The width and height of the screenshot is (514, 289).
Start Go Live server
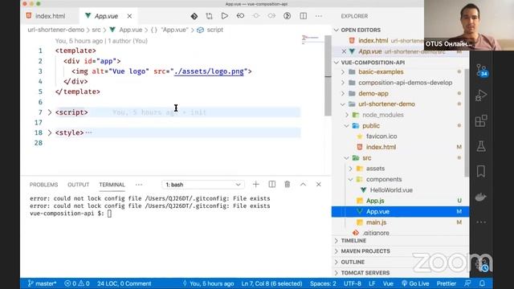pos(415,283)
